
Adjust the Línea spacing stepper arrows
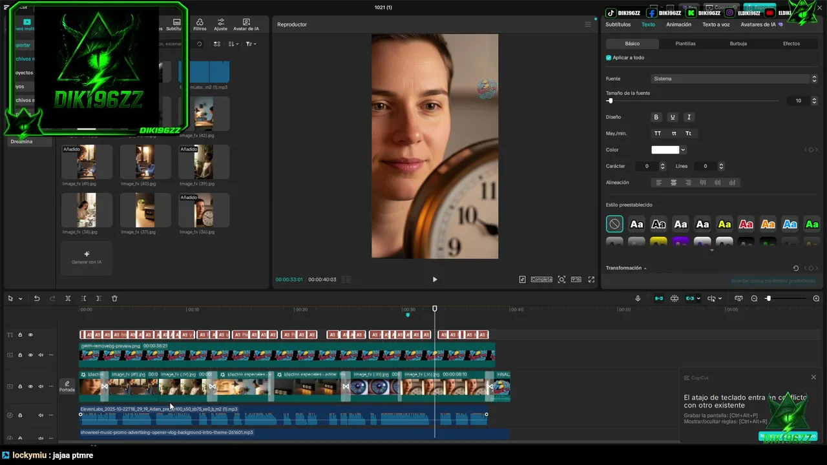(721, 166)
